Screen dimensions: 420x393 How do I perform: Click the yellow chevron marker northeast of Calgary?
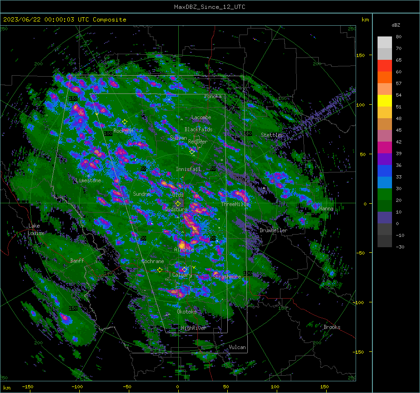(194, 267)
